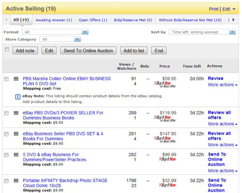This screenshot has height=193, width=242.
Task: Click the Add to list button
Action: point(134,51)
